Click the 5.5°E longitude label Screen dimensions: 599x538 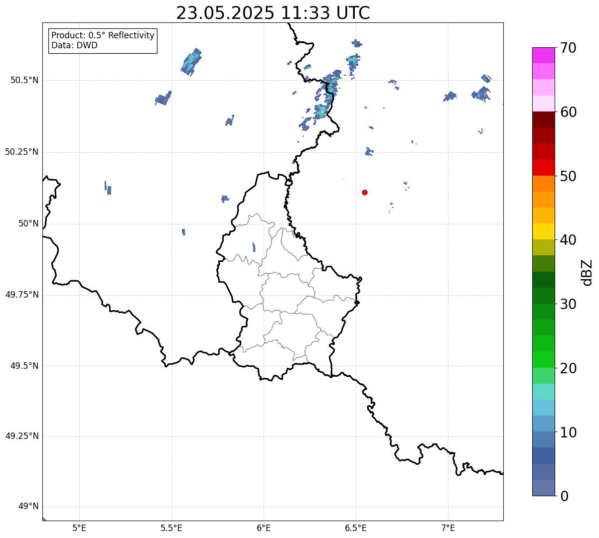171,528
